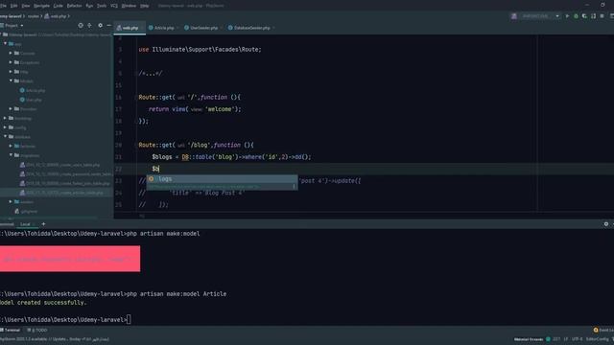Viewport: 614px width, 345px height.
Task: Open User.php in the Models folder
Action: click(x=31, y=100)
